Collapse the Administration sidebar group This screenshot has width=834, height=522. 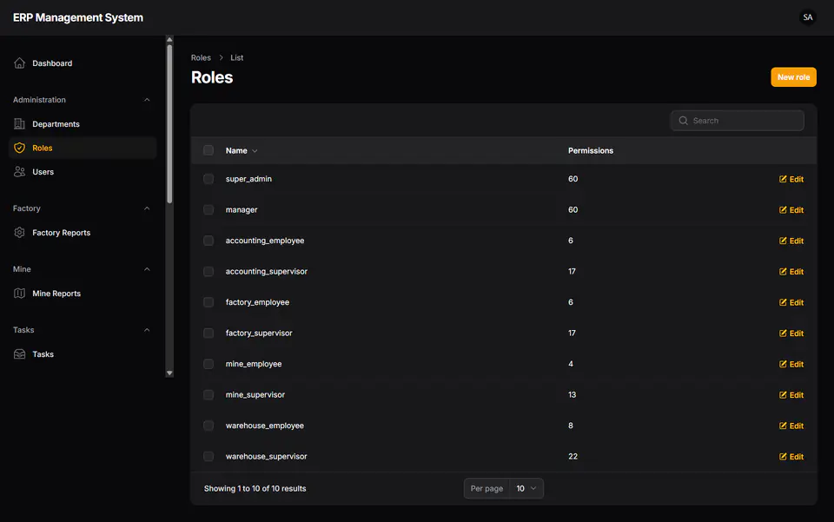(147, 100)
